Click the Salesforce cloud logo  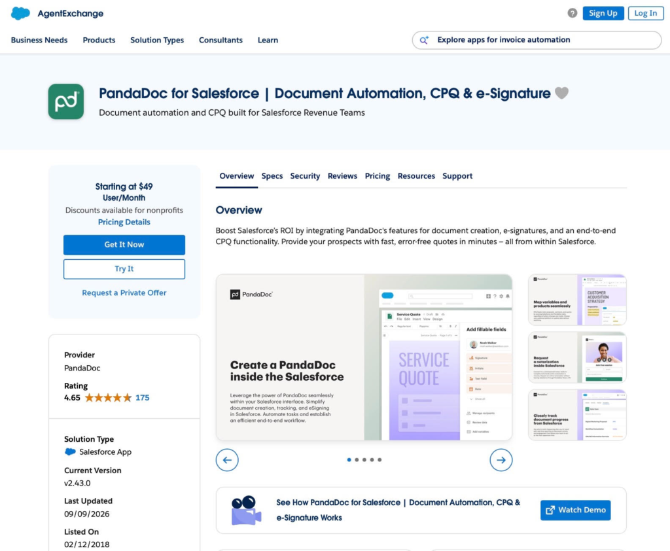point(20,13)
